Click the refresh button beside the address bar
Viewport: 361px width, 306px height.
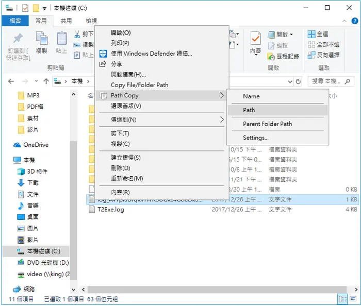[298, 81]
